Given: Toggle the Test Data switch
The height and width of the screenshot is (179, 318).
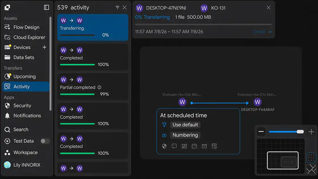Looking at the screenshot, I should [x=45, y=141].
